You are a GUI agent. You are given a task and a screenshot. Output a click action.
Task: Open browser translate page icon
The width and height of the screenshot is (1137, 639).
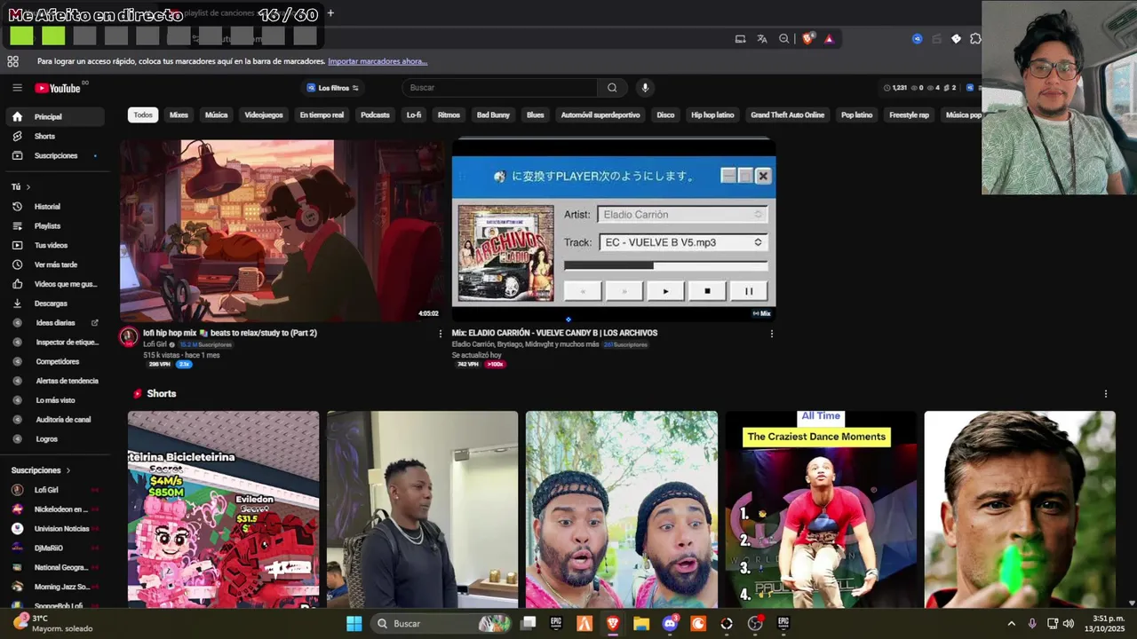click(x=762, y=39)
